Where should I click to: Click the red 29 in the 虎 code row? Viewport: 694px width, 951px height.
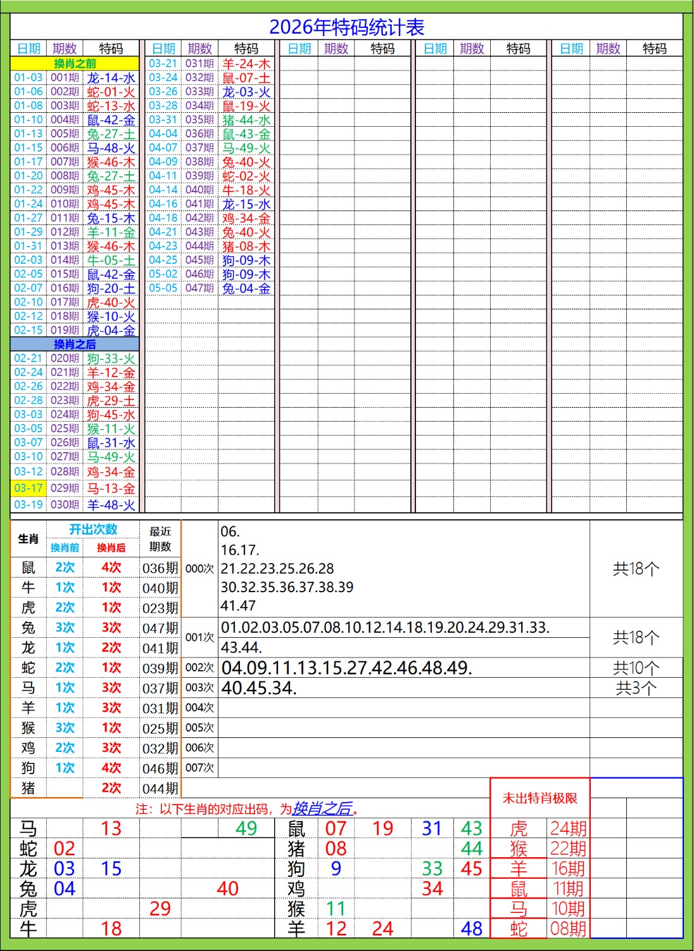point(160,909)
